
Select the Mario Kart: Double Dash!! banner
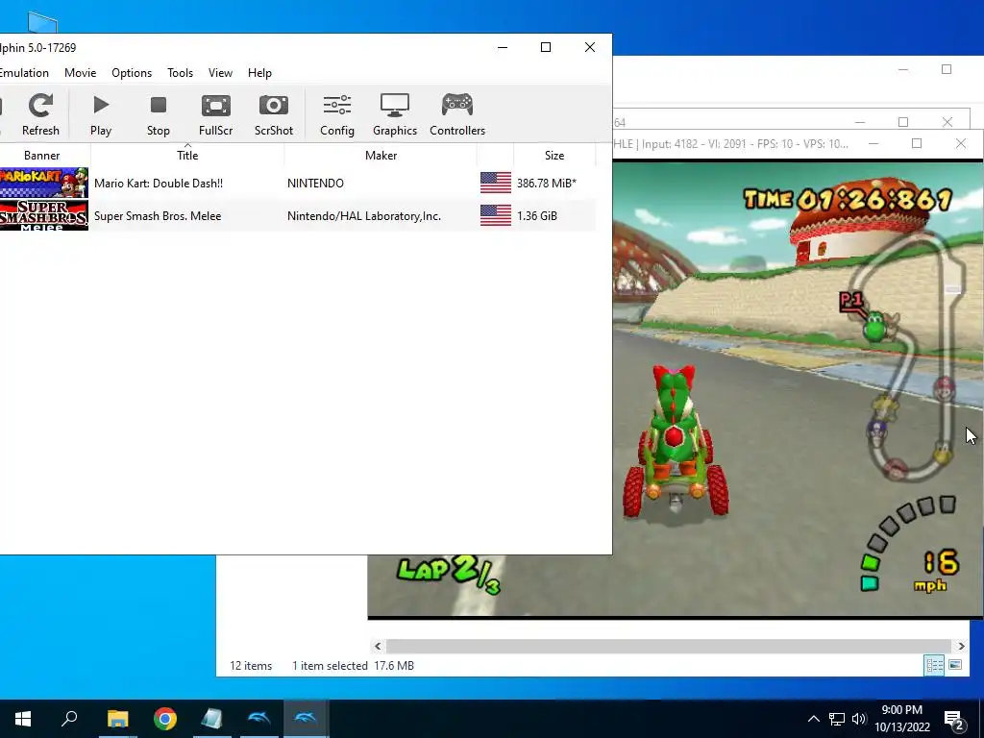click(x=44, y=183)
